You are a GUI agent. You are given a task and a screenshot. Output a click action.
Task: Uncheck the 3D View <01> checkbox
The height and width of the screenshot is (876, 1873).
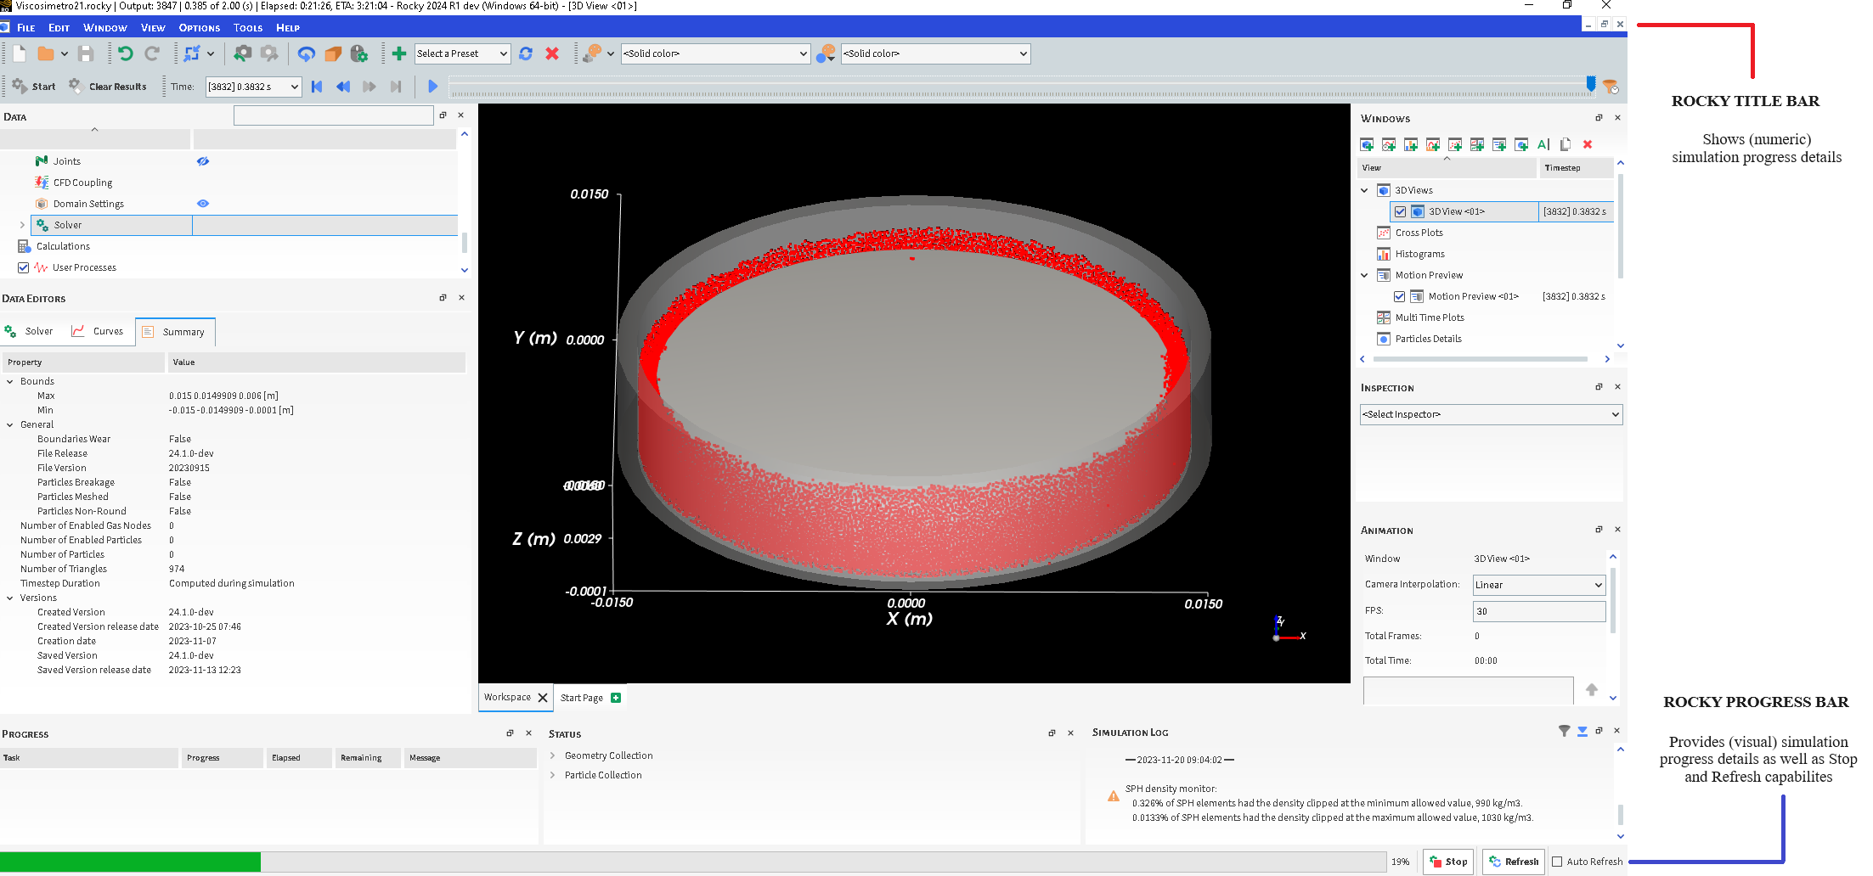[x=1400, y=211]
